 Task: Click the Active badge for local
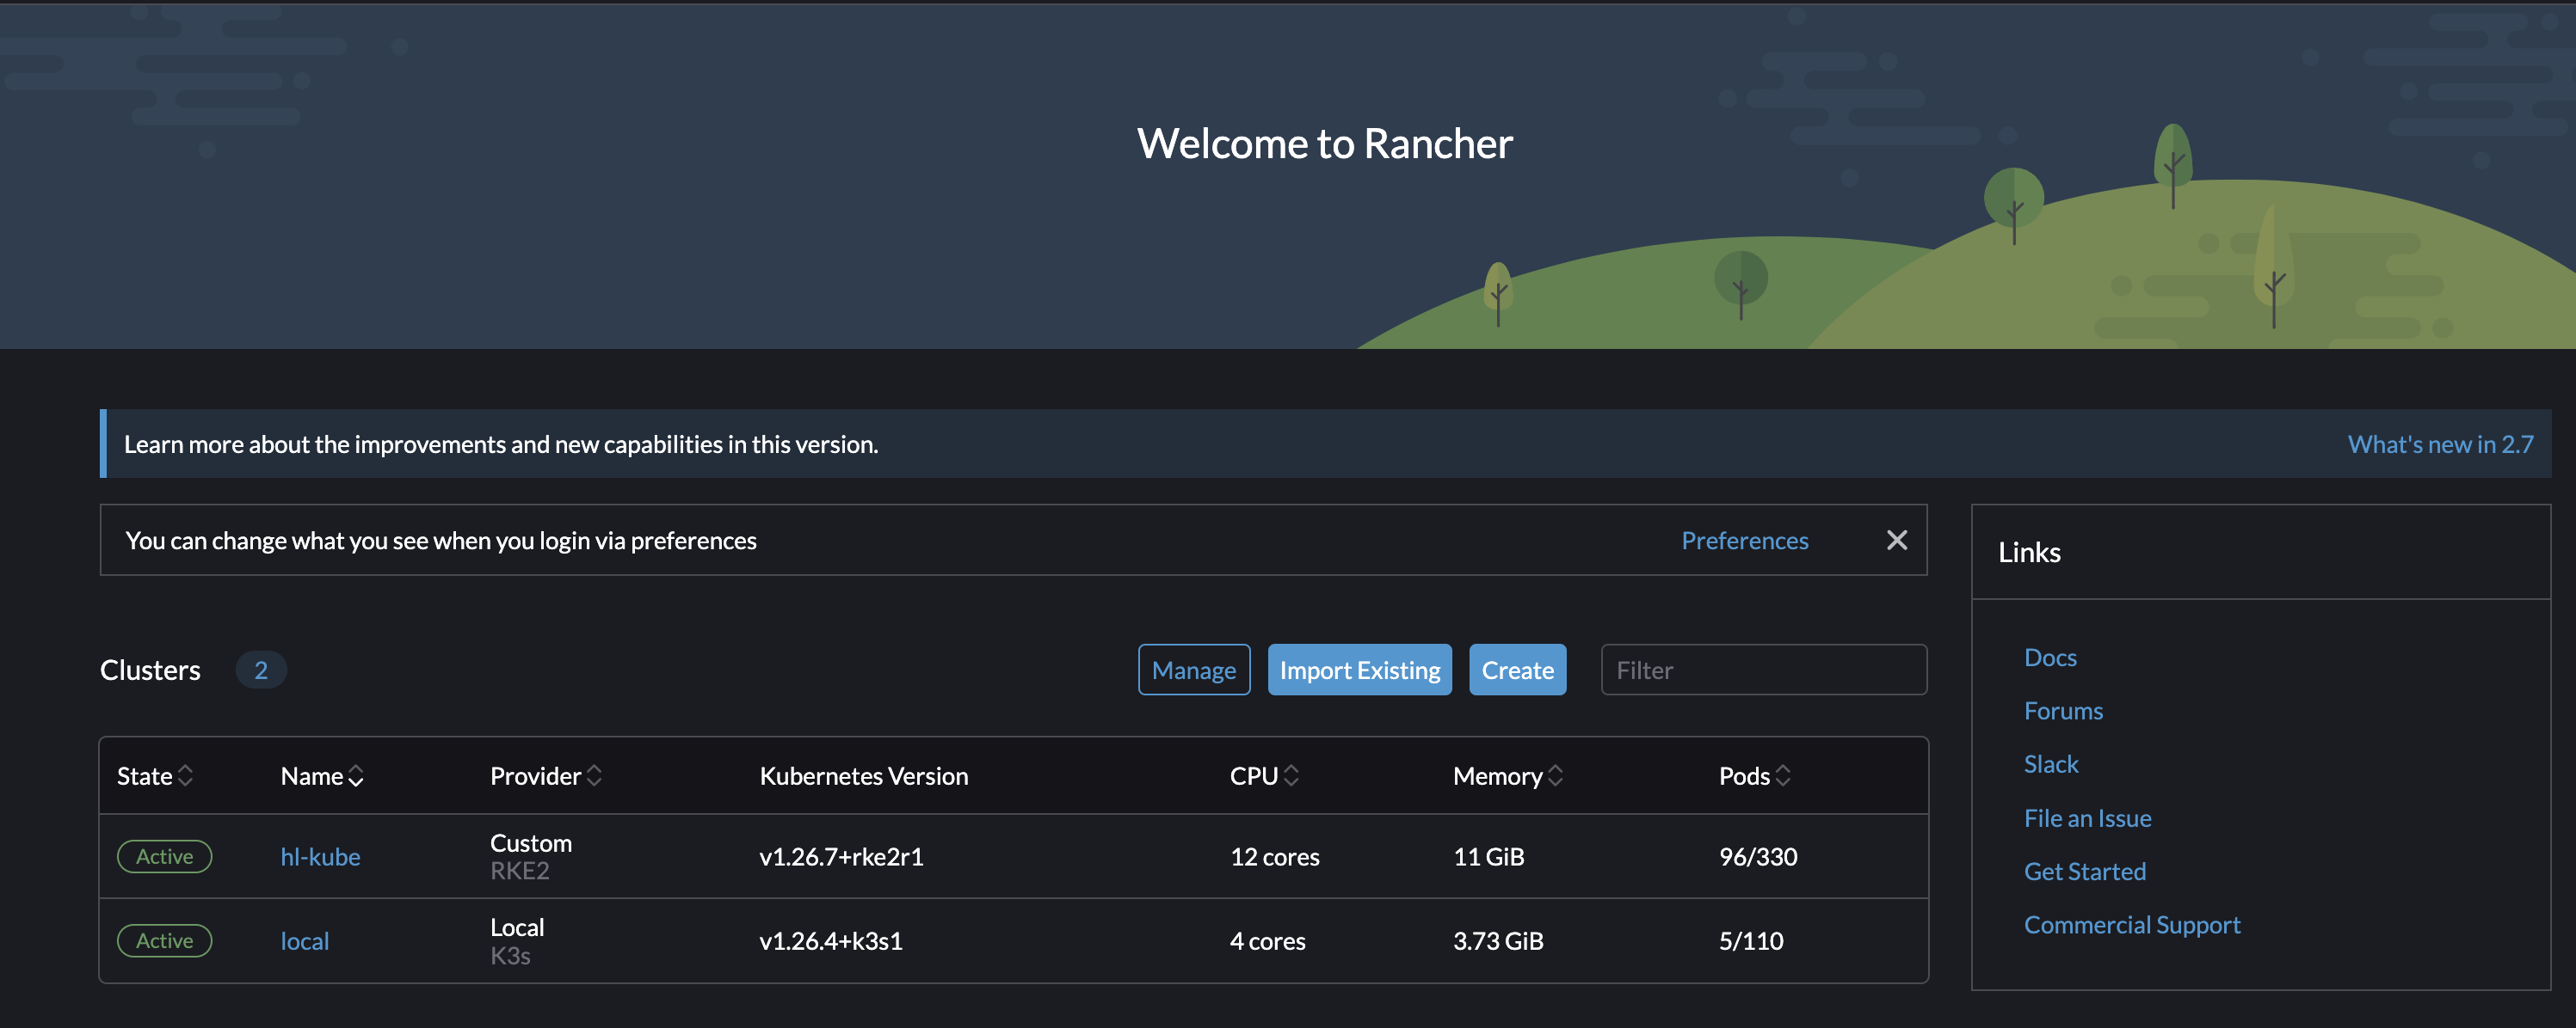click(164, 940)
